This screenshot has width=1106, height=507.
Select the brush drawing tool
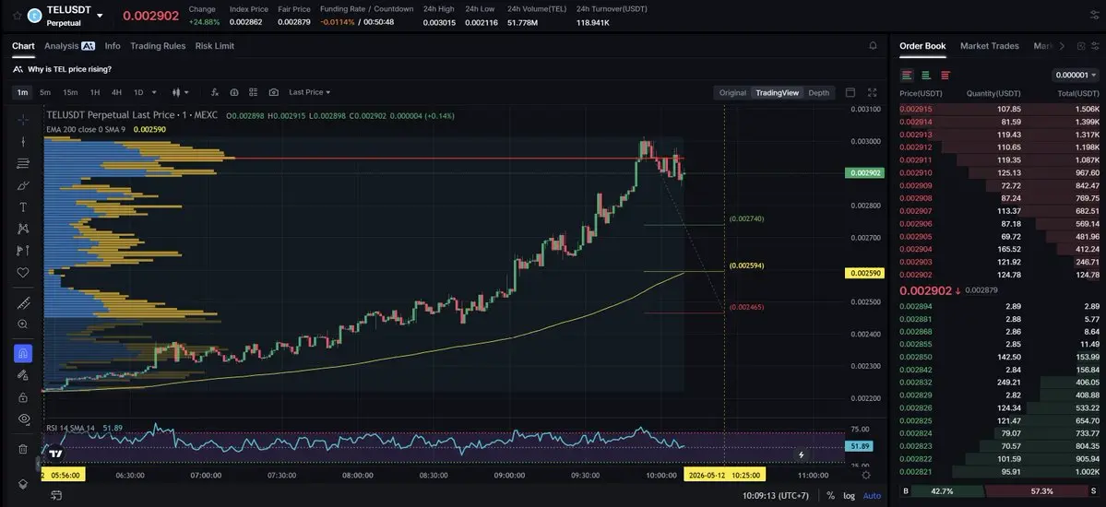pyautogui.click(x=22, y=185)
